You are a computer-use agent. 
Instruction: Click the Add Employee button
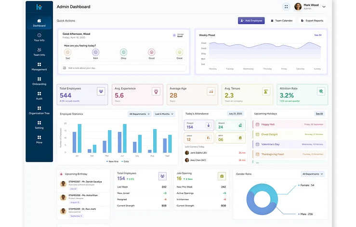(x=251, y=21)
